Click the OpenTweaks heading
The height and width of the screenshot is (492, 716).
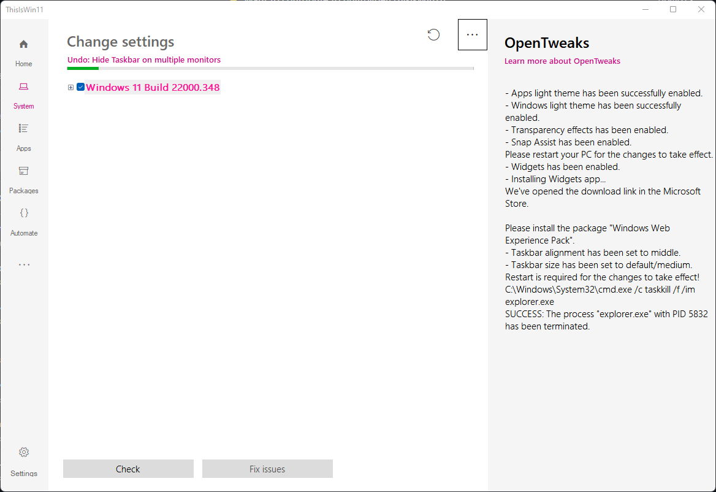coord(546,43)
